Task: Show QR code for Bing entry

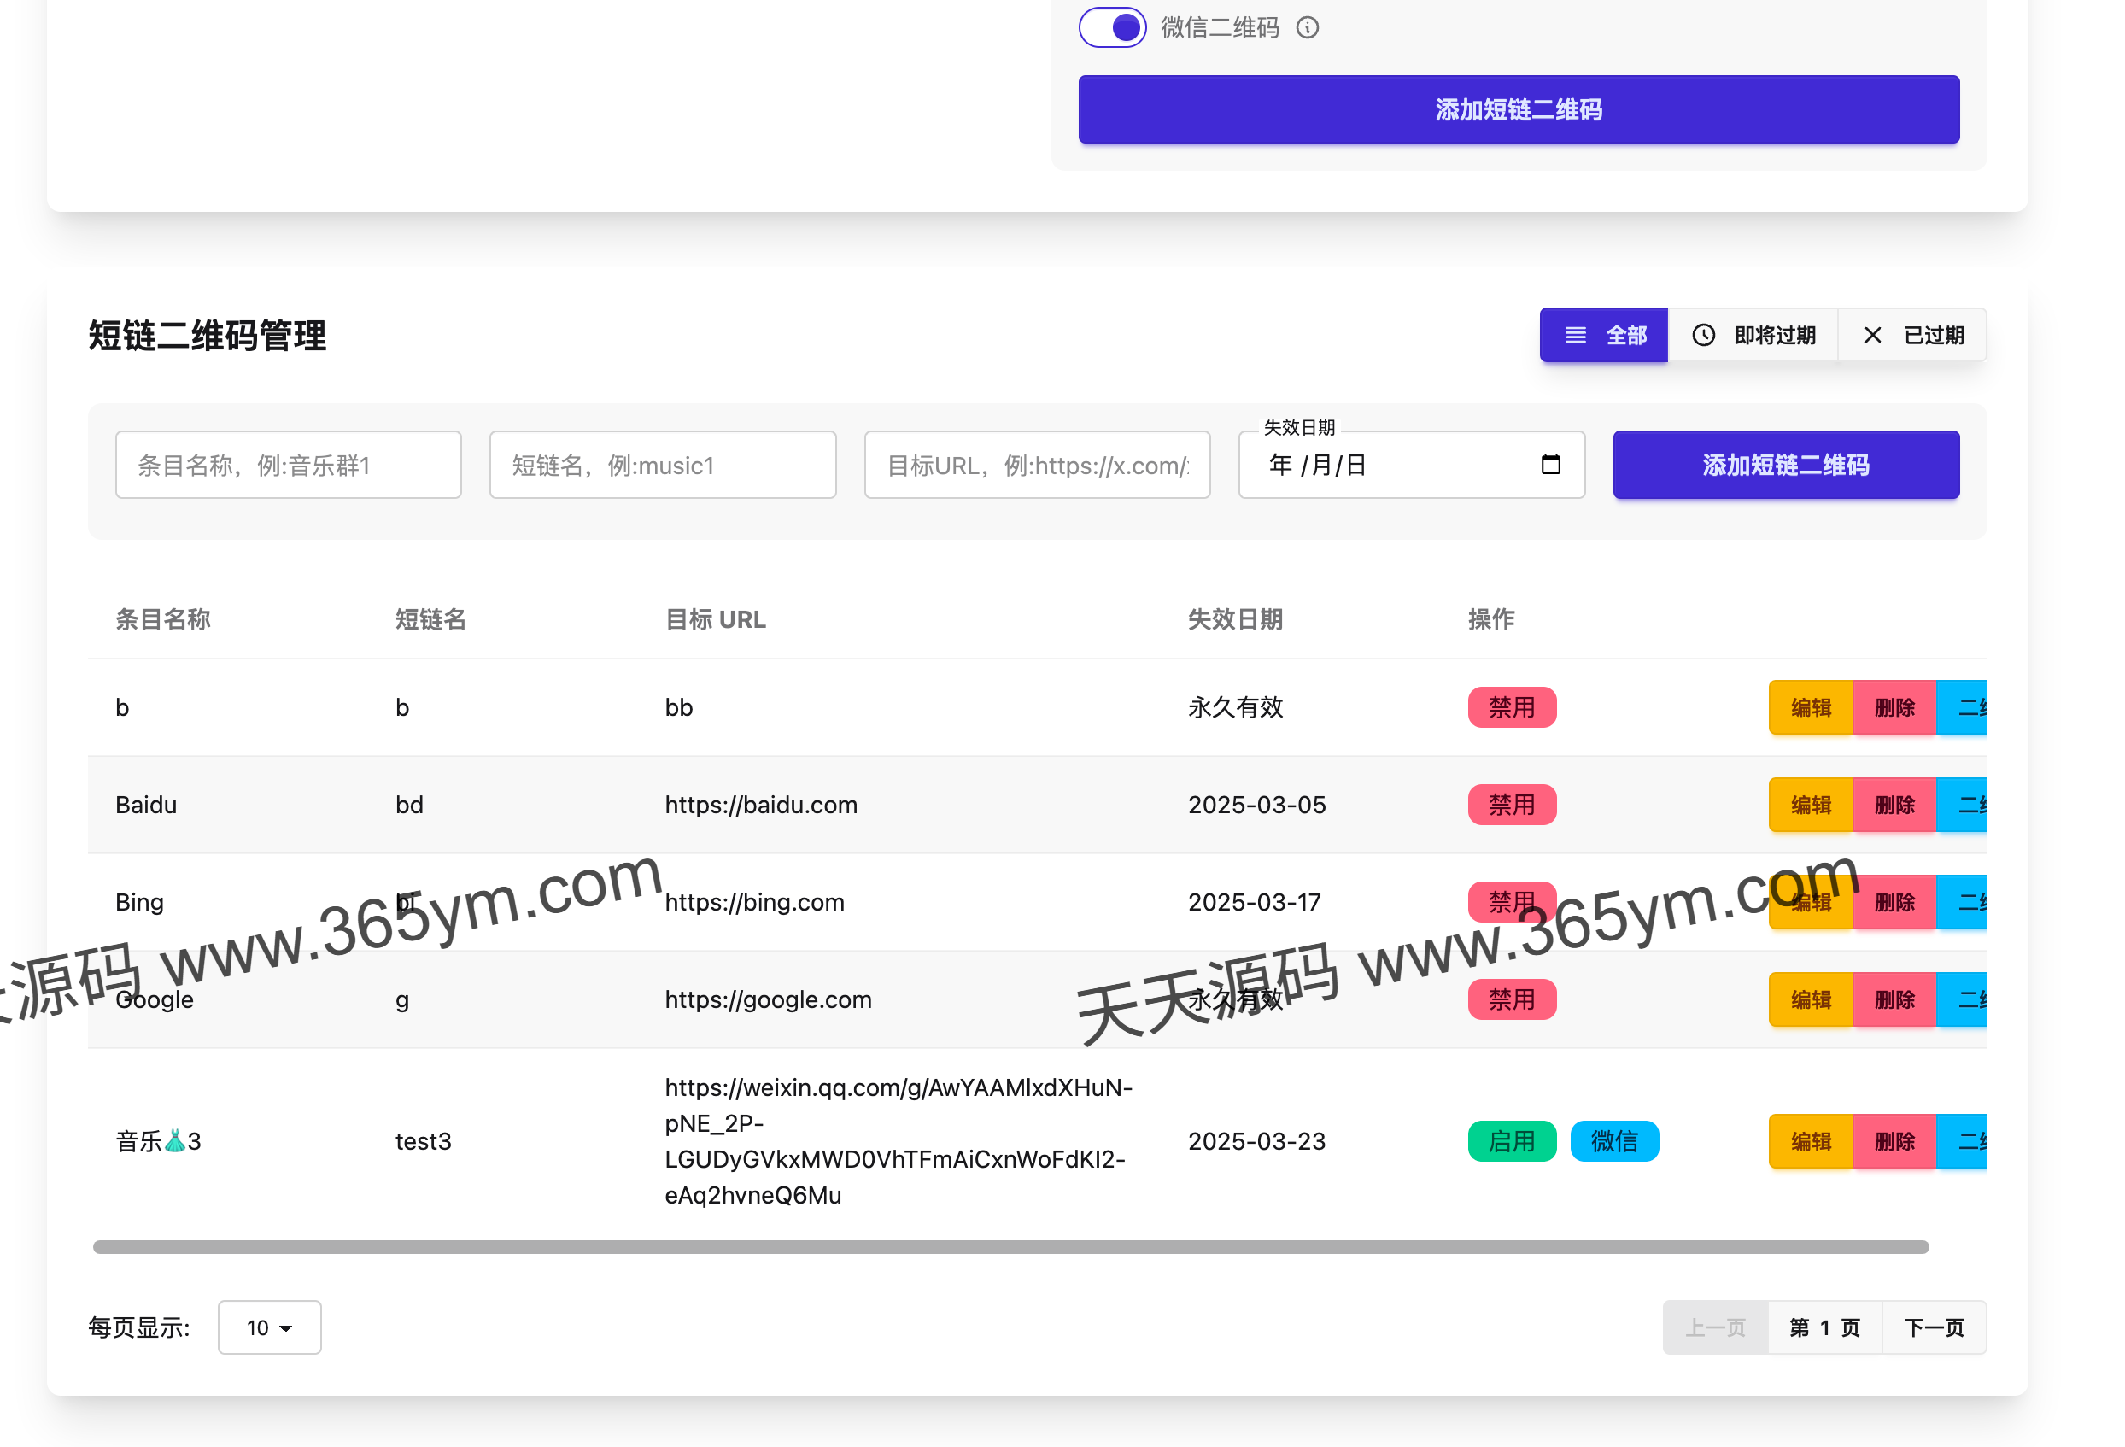Action: click(1966, 902)
